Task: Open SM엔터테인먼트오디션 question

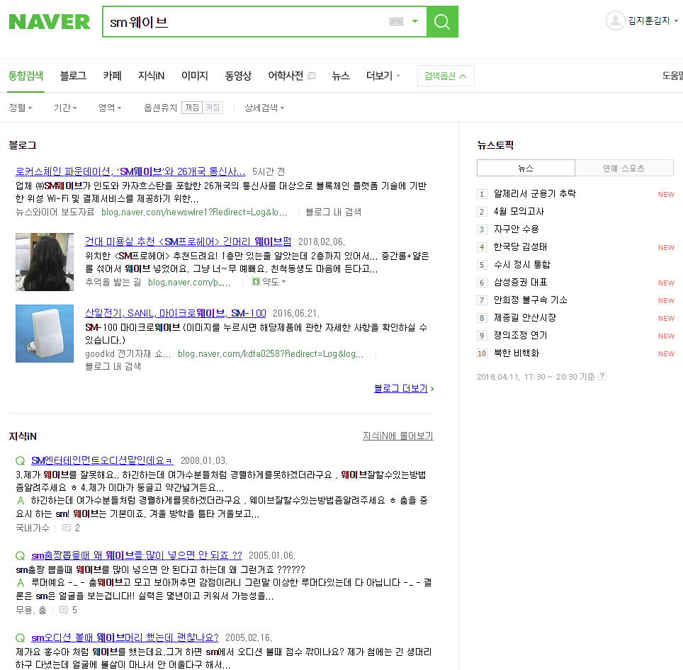Action: 102,460
